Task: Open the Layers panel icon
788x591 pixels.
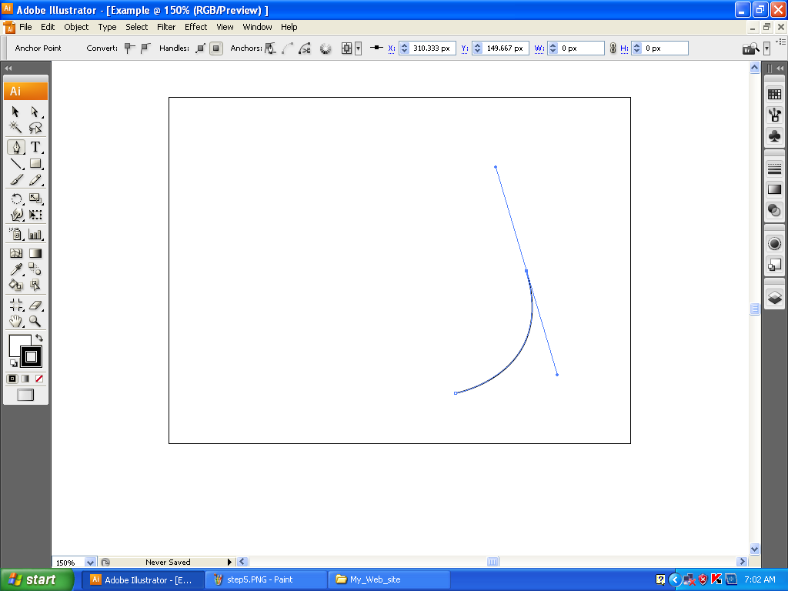Action: pyautogui.click(x=774, y=298)
